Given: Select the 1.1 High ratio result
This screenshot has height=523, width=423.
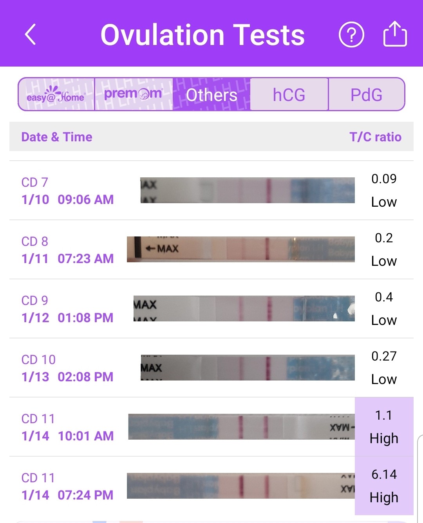Looking at the screenshot, I should (x=384, y=427).
